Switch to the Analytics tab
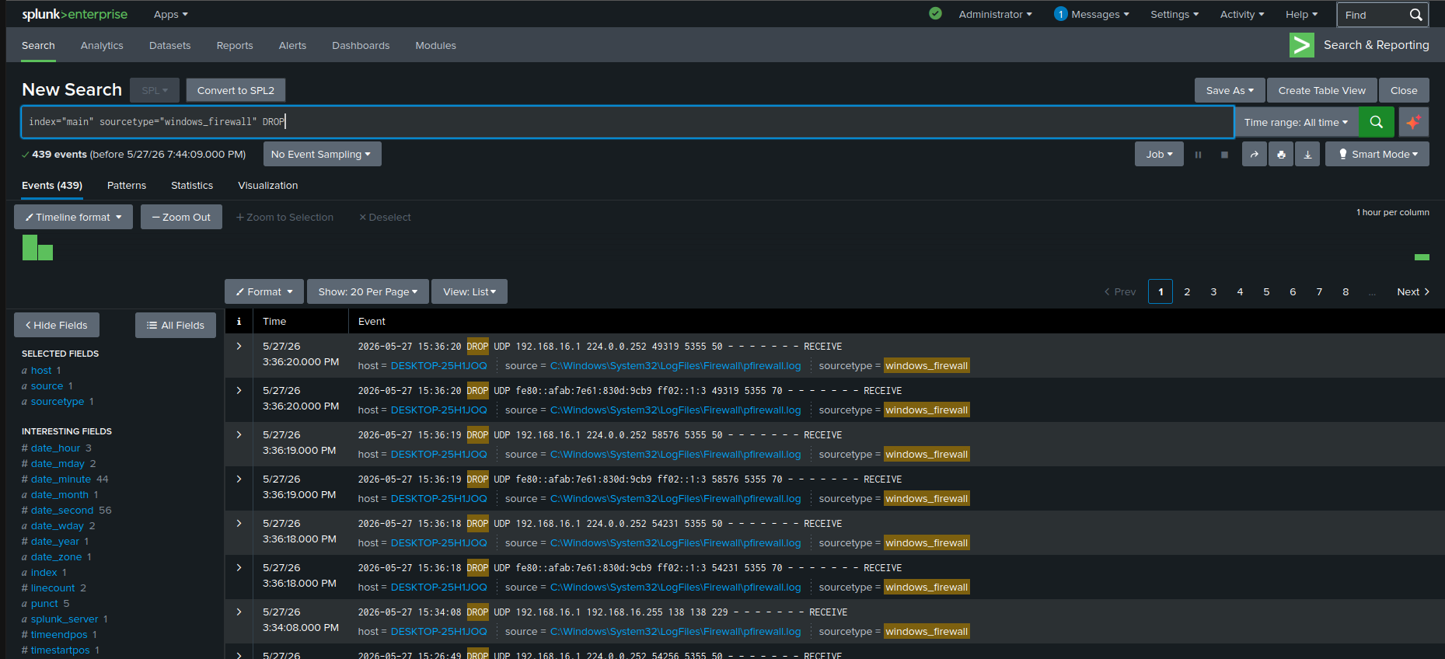The image size is (1445, 659). click(x=102, y=45)
